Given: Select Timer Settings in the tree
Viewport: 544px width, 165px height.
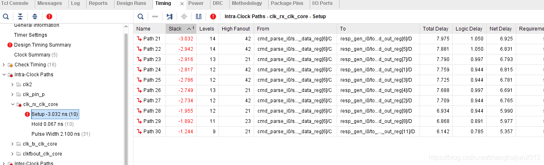Looking at the screenshot, I should click(31, 35).
